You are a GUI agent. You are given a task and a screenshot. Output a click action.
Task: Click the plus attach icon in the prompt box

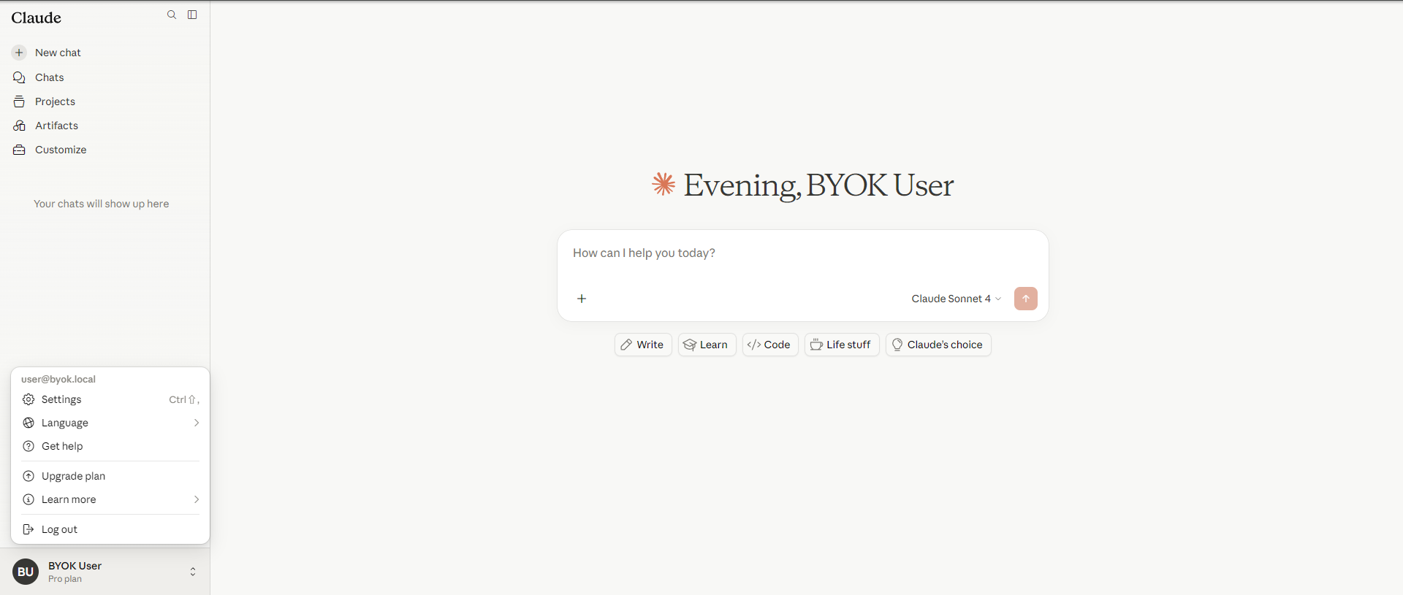pos(582,299)
